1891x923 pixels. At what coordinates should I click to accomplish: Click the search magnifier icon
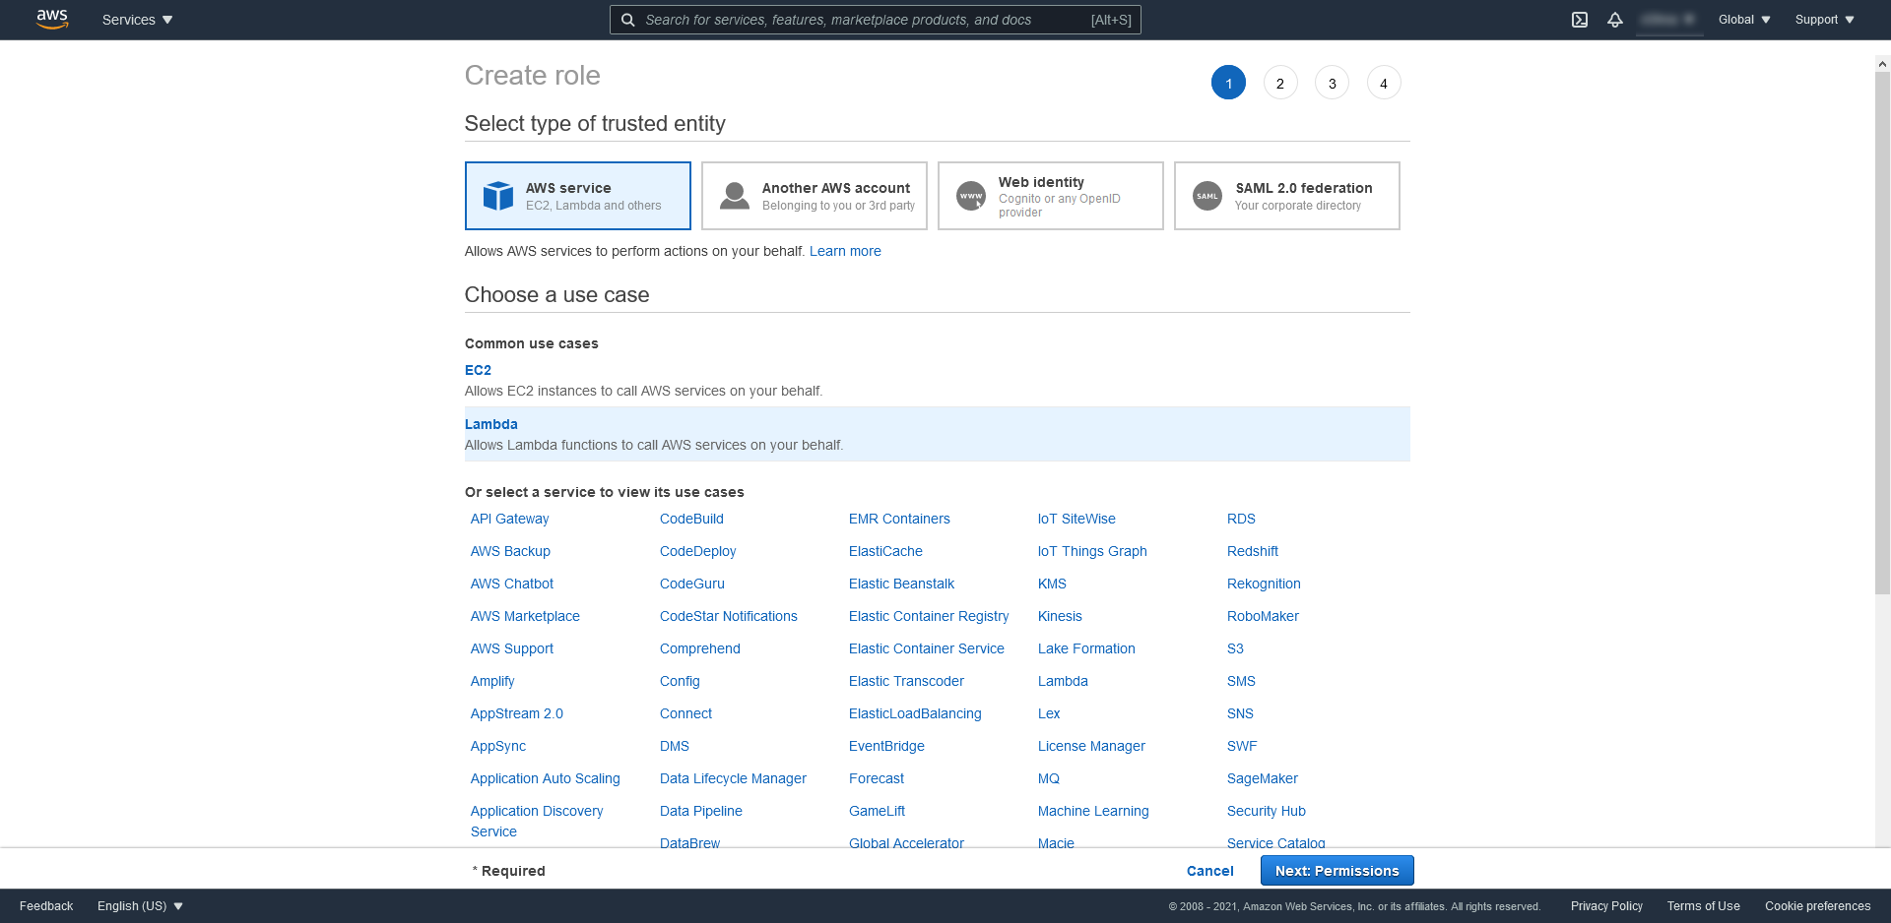[x=627, y=20]
